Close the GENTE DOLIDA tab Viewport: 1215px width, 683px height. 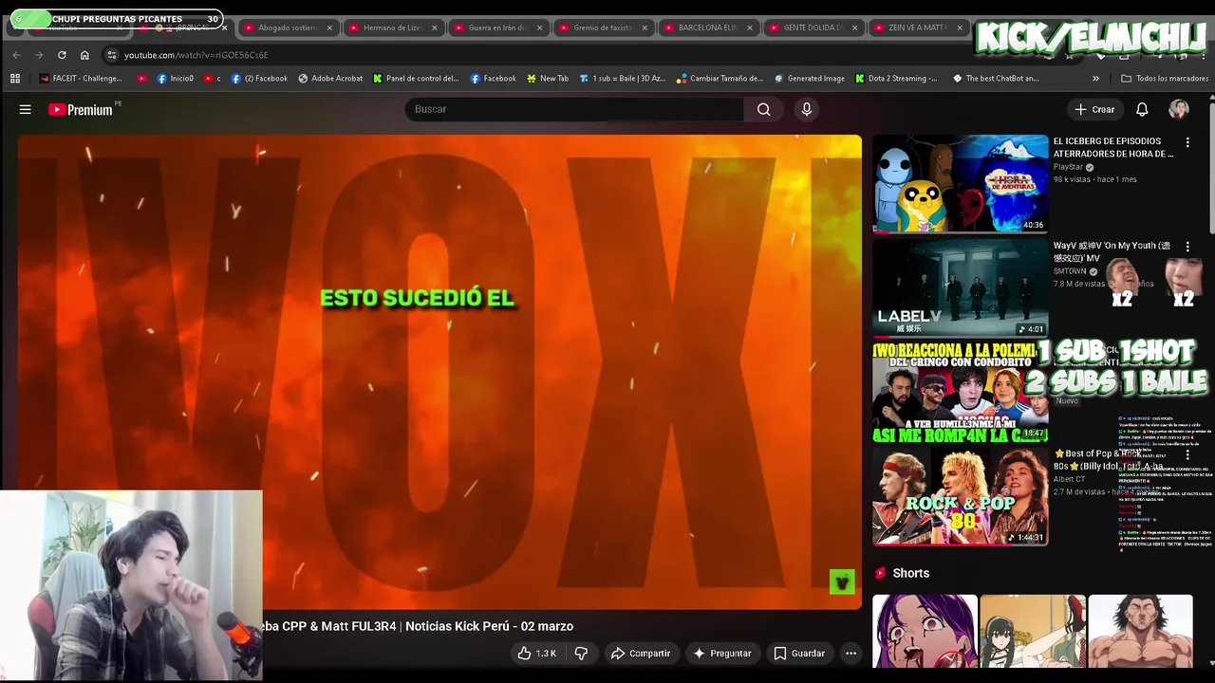854,28
